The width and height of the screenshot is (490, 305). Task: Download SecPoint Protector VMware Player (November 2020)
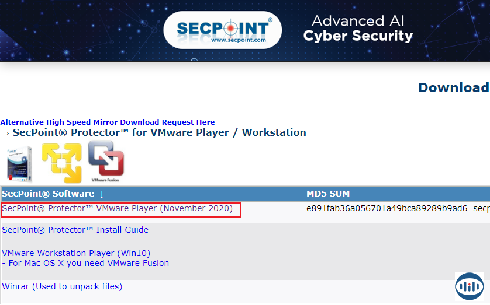117,208
